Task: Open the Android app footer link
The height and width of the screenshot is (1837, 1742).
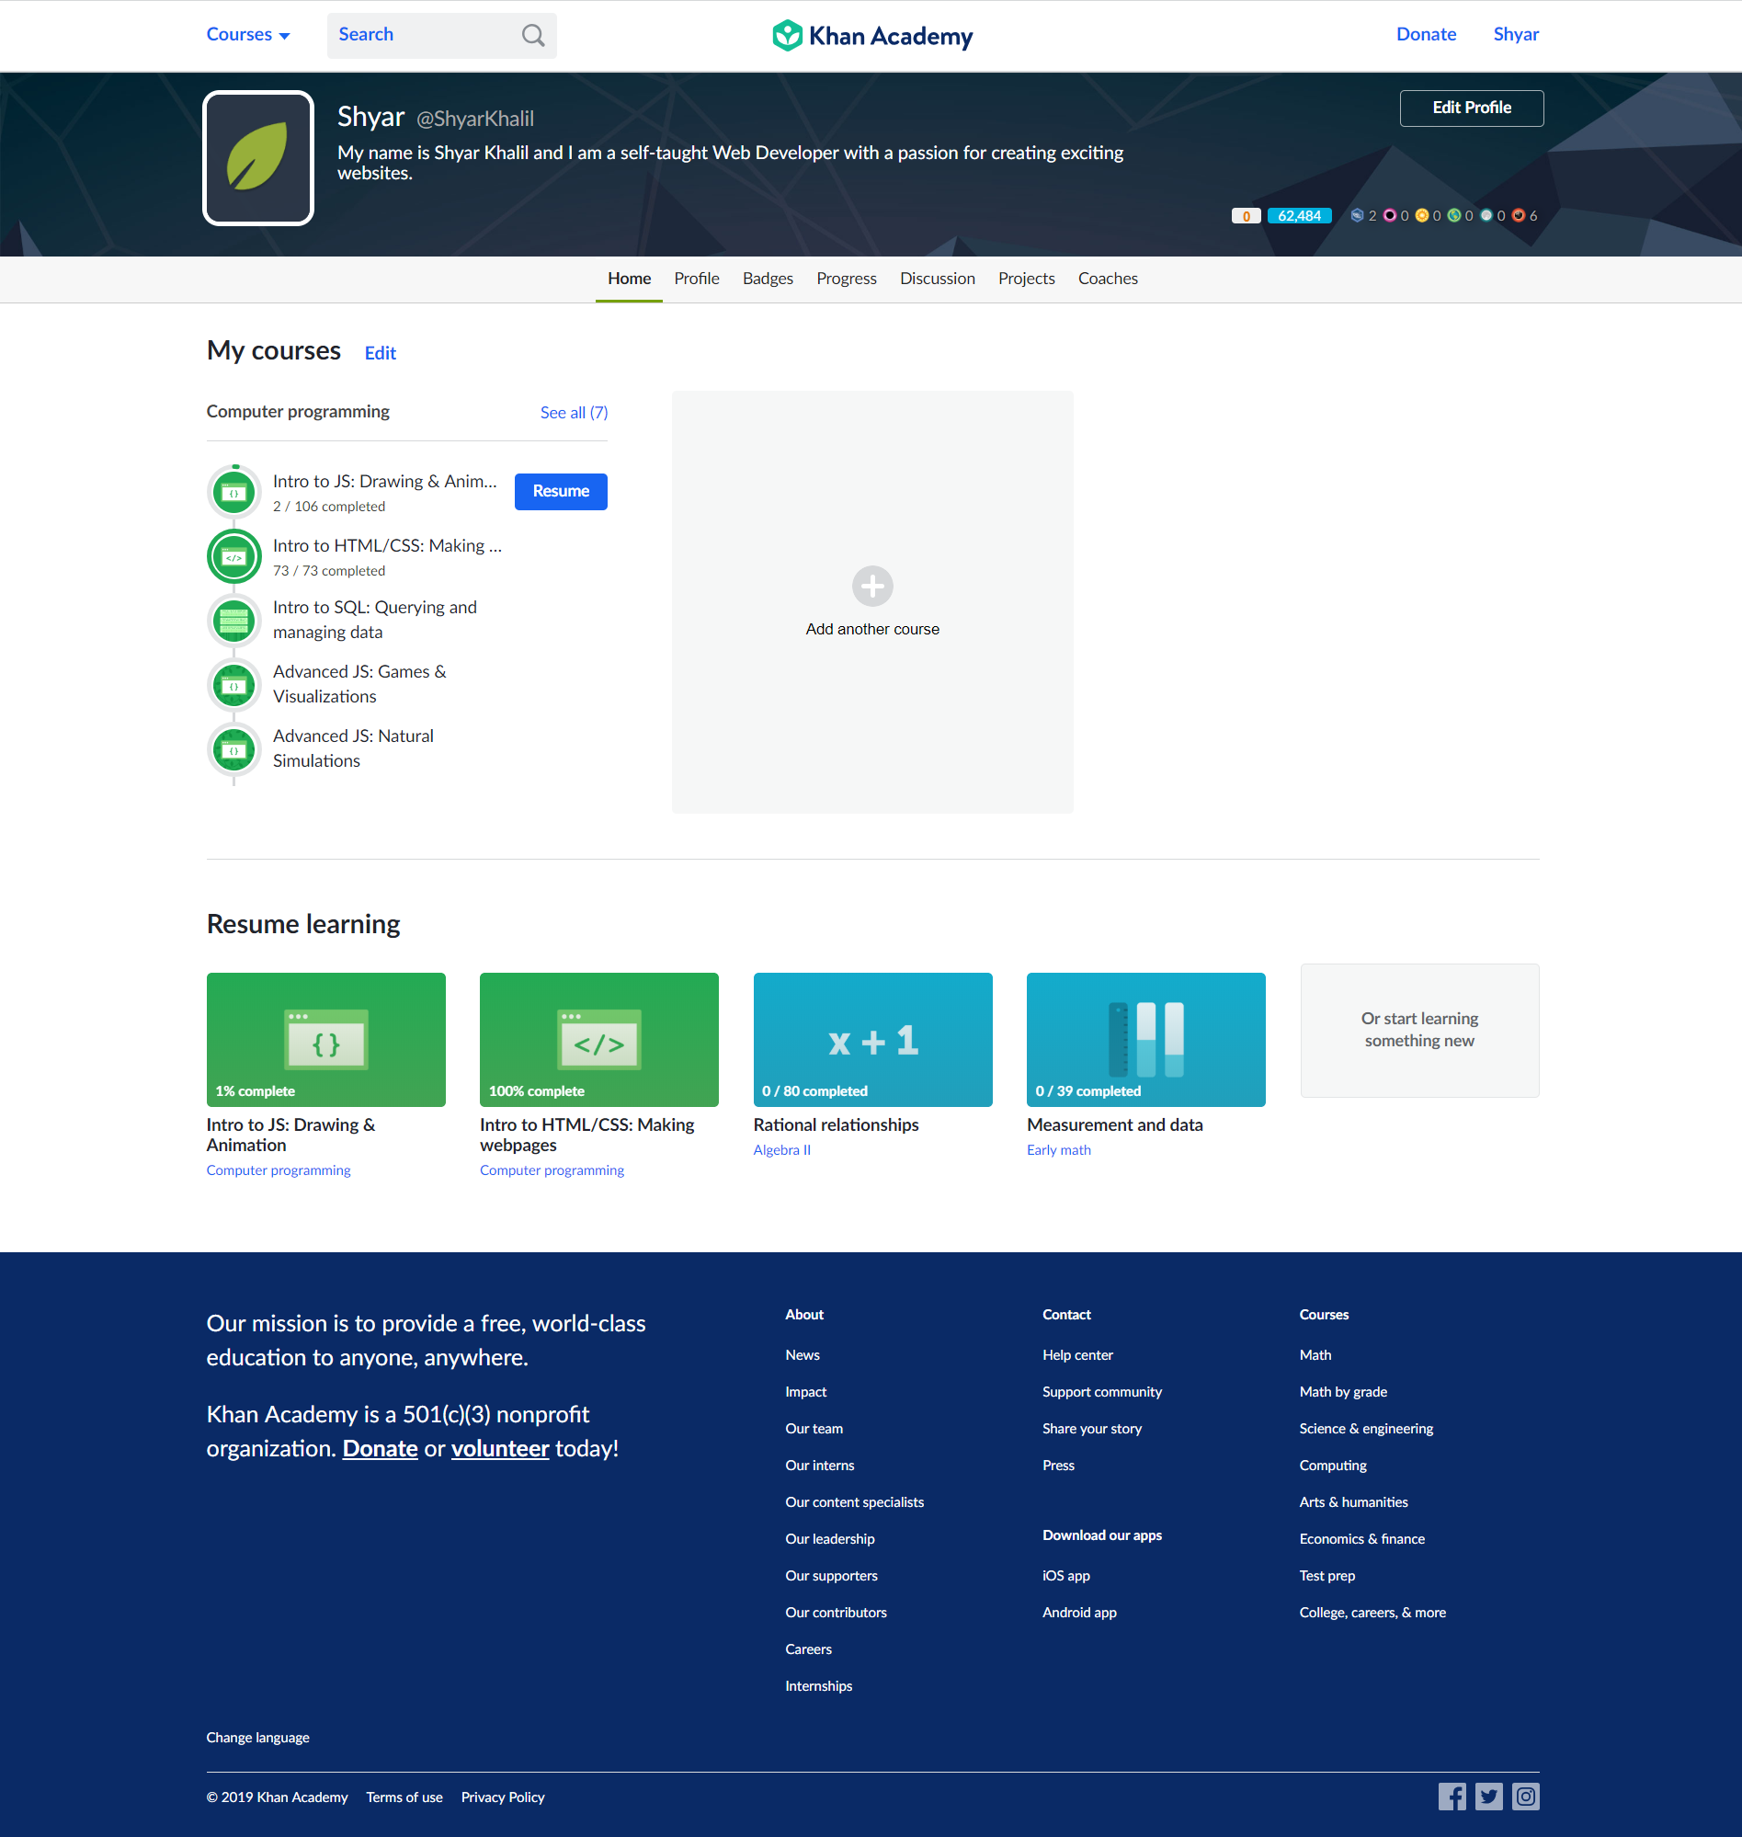Action: 1079,1613
